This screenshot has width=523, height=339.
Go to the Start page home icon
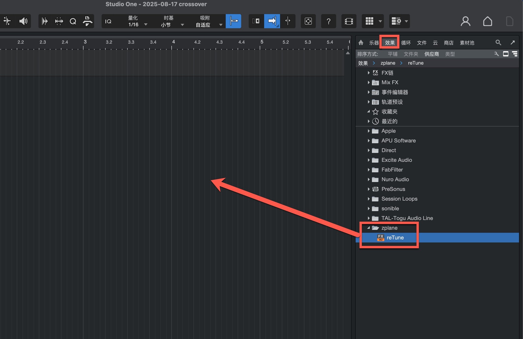click(488, 21)
